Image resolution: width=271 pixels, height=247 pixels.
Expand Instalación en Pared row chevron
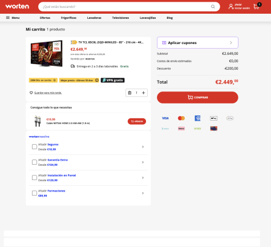pyautogui.click(x=143, y=178)
